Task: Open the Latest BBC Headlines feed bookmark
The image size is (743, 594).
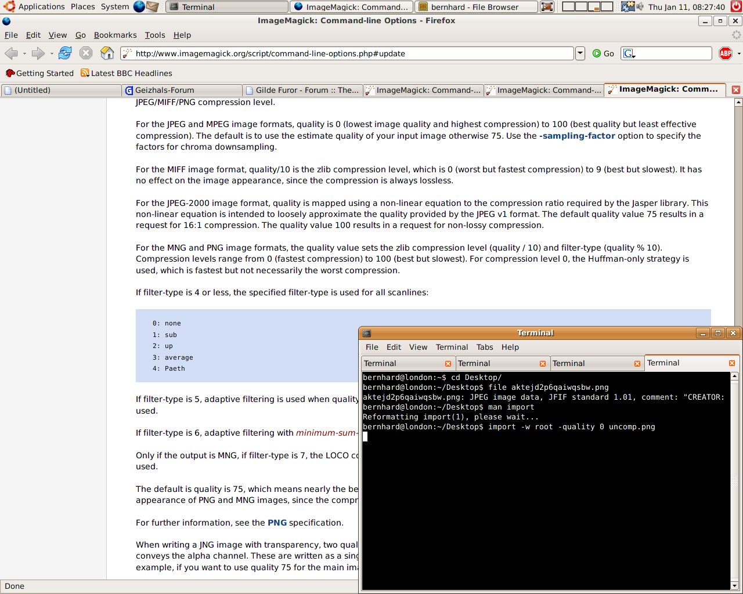Action: pyautogui.click(x=127, y=73)
